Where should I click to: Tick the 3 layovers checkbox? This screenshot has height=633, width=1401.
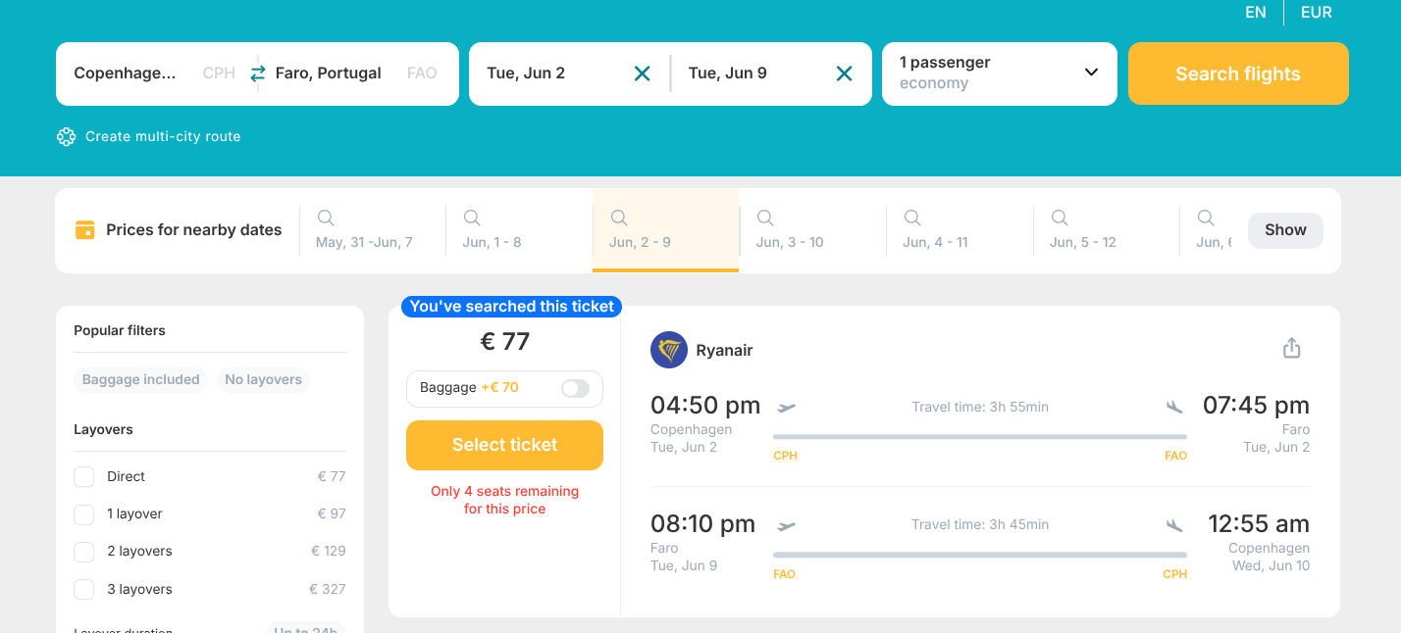(84, 589)
